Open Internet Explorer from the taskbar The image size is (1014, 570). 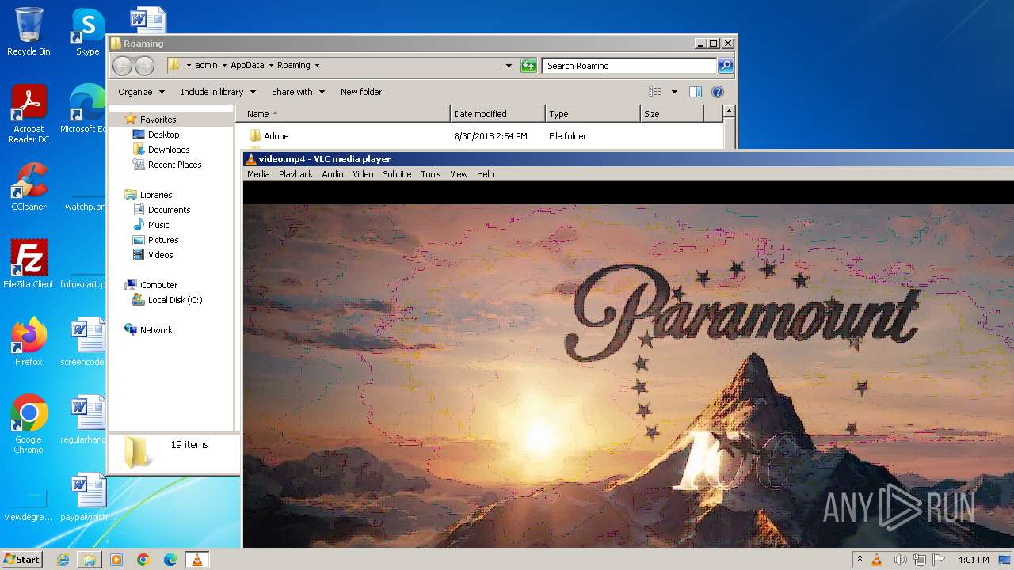point(63,560)
